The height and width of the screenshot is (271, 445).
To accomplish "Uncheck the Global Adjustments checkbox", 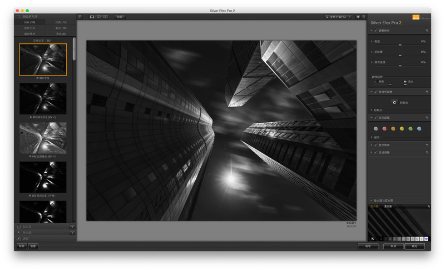I will [x=375, y=31].
